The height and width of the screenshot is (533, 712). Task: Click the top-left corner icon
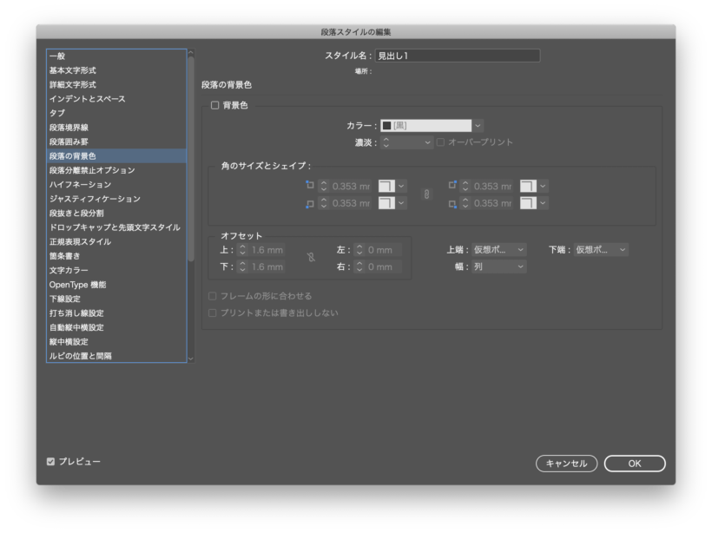tap(310, 186)
